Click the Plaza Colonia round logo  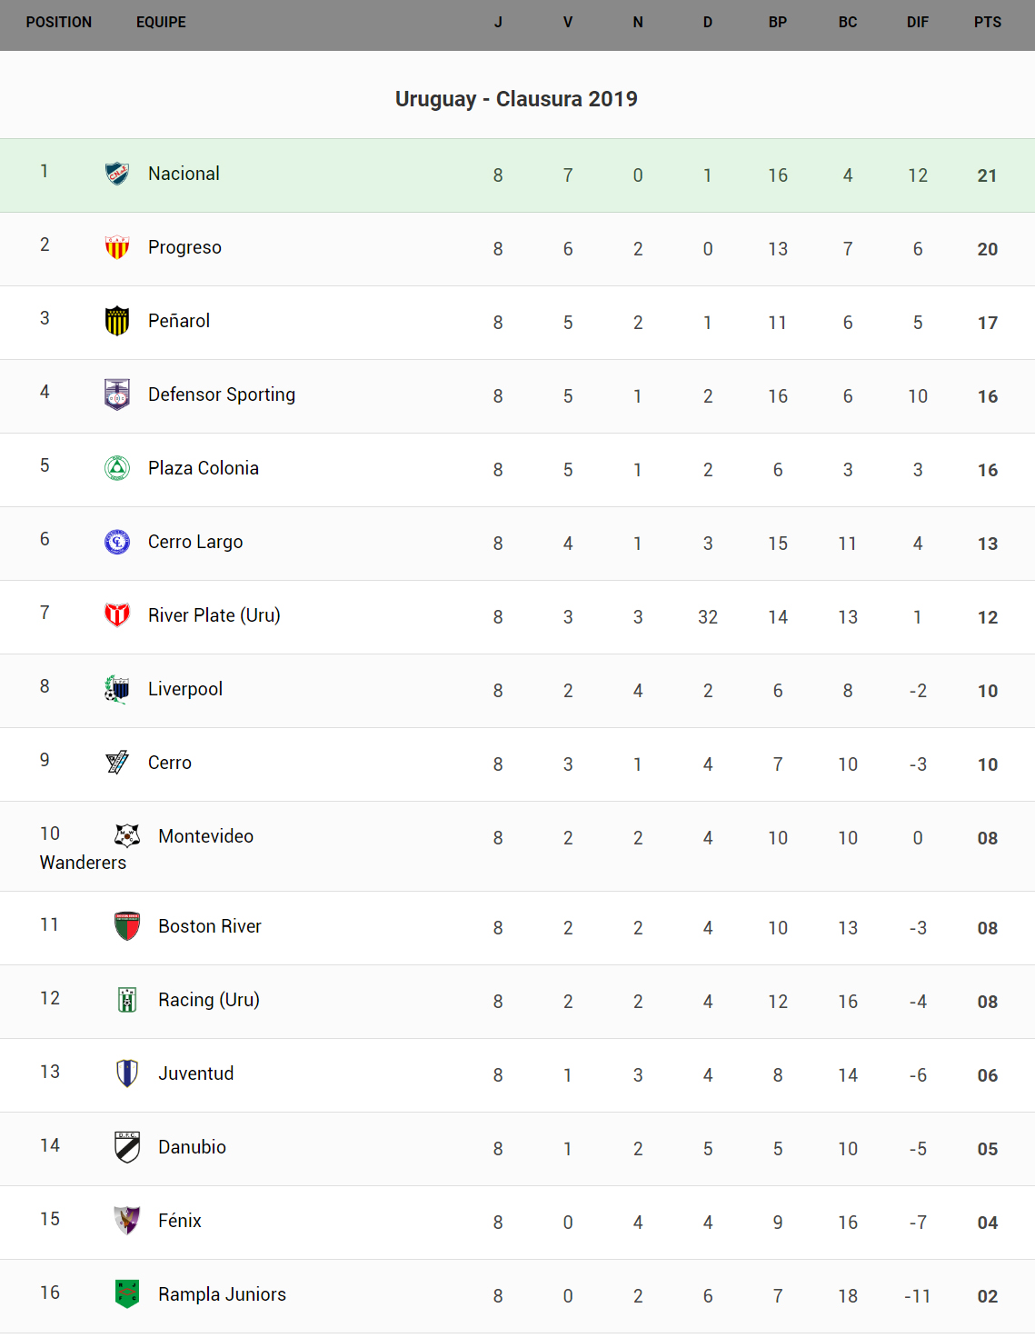pyautogui.click(x=117, y=468)
